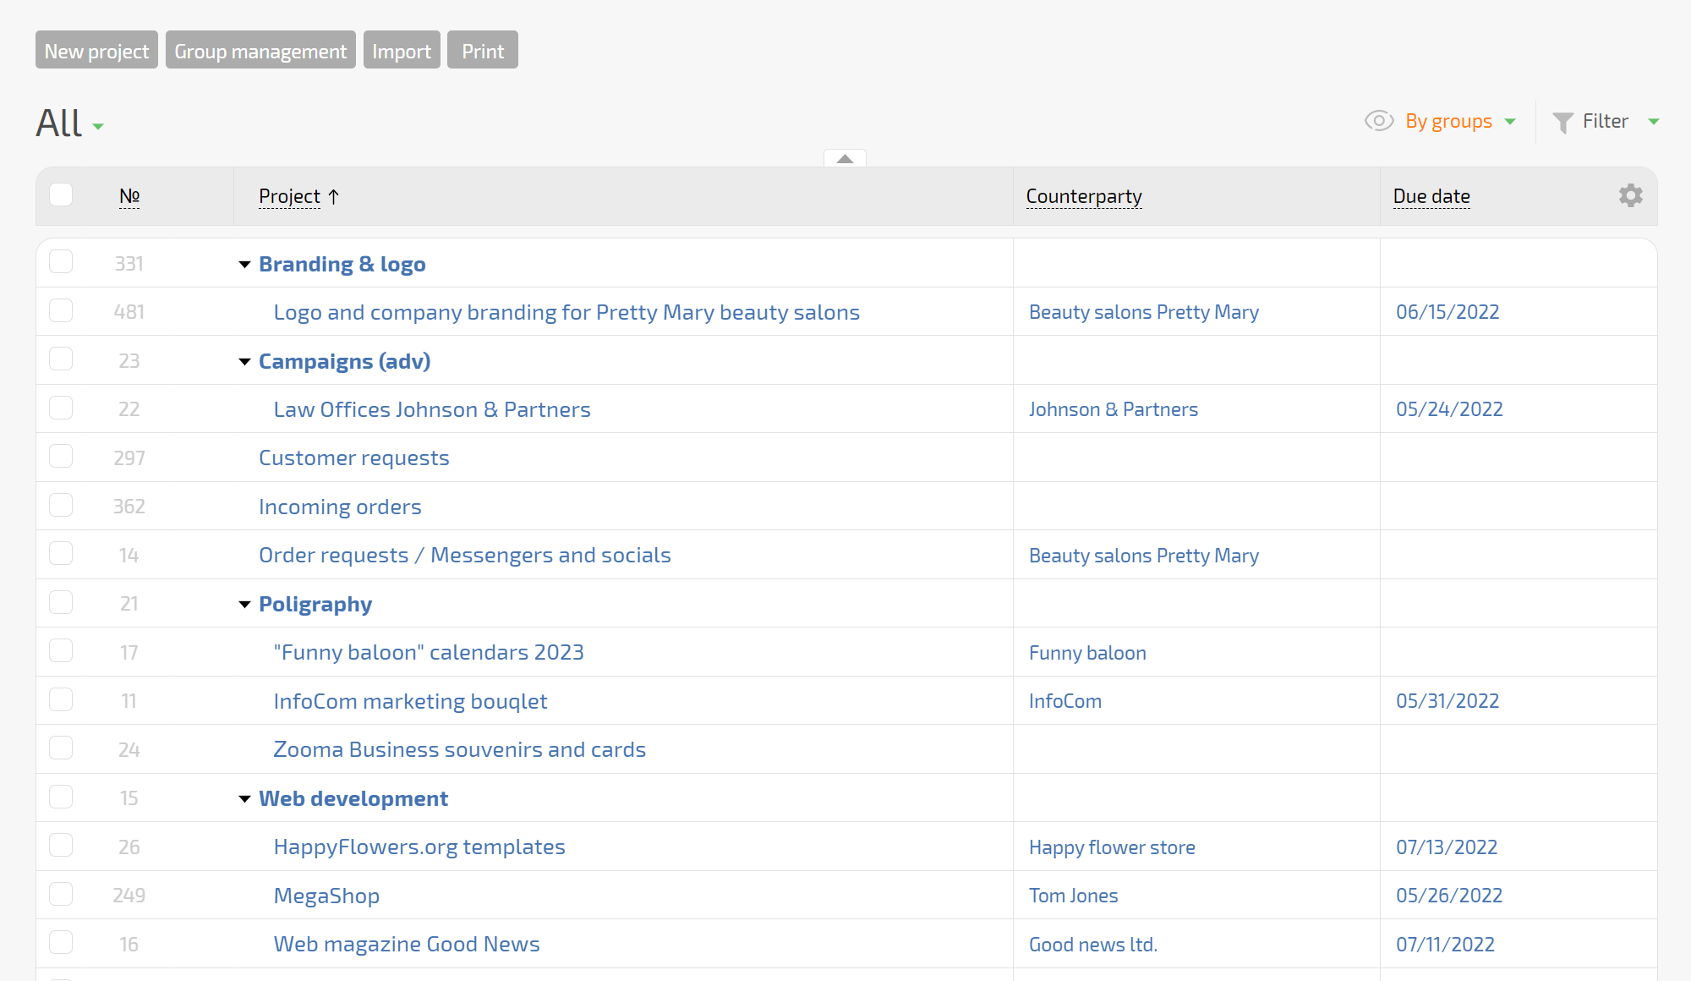Click the sort arrow next to Project header

pos(334,196)
